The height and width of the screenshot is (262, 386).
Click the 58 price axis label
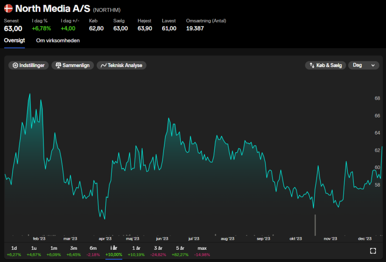click(x=377, y=185)
